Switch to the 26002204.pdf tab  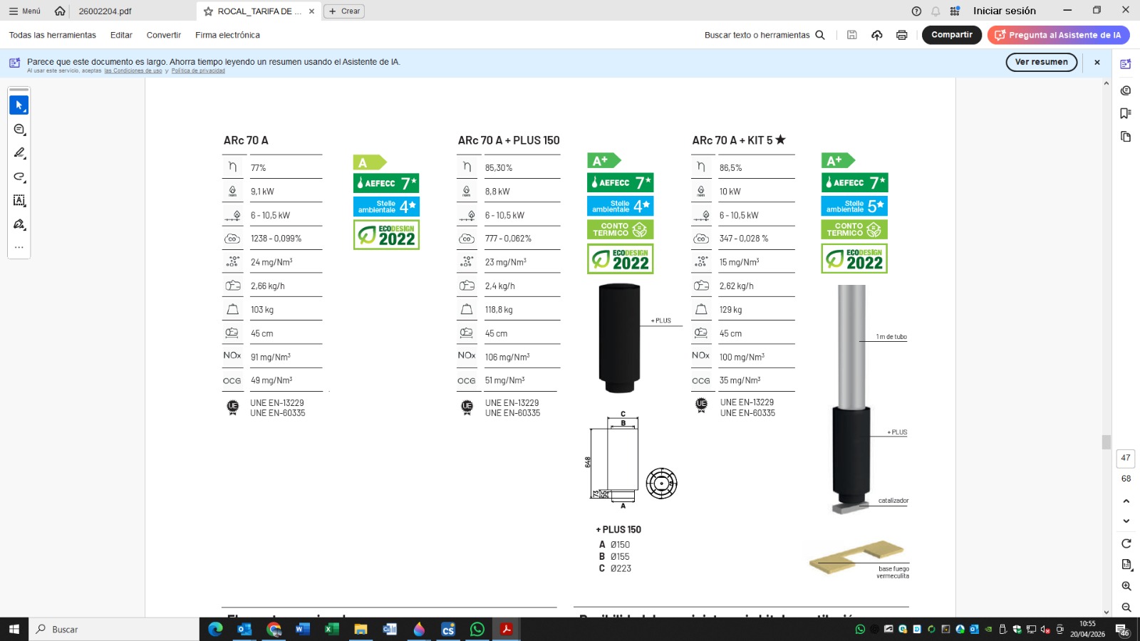(x=105, y=11)
